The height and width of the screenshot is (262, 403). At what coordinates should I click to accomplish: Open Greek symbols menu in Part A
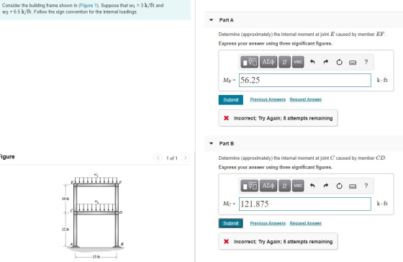click(268, 62)
